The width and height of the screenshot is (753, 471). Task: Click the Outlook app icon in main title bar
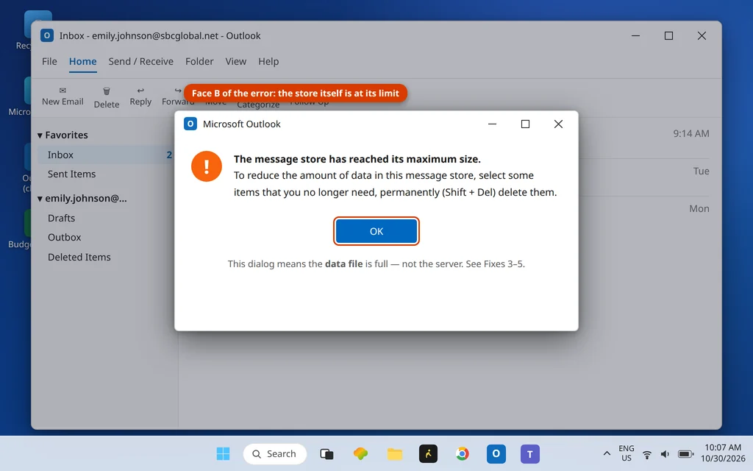[46, 35]
